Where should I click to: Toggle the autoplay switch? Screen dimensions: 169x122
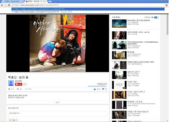(156, 18)
